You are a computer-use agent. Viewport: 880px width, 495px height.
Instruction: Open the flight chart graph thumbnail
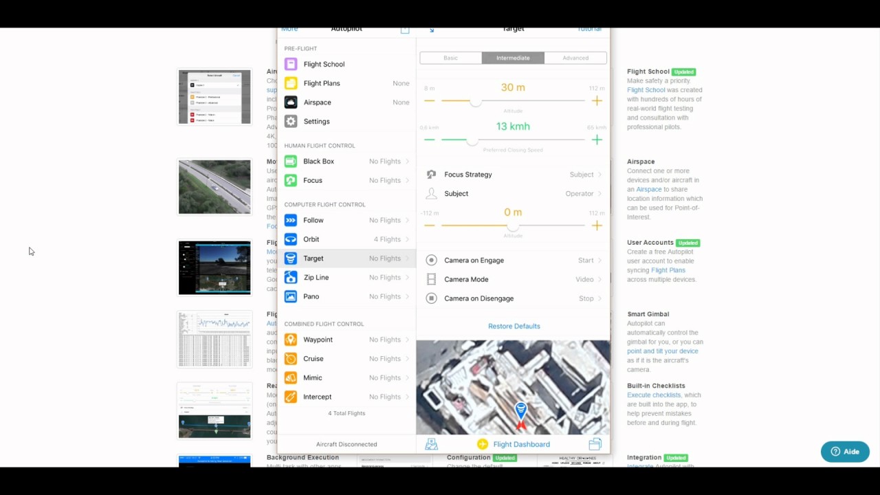[x=214, y=340]
